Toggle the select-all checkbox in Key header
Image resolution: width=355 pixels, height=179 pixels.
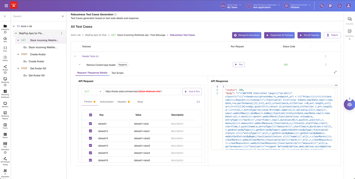click(x=91, y=115)
